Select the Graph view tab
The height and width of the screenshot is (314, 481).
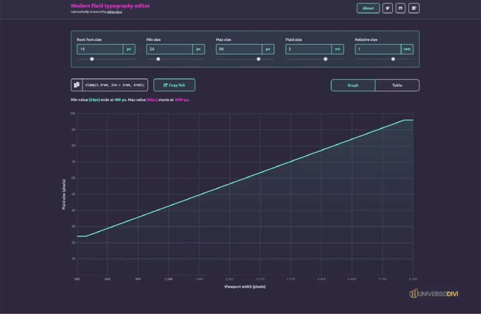[353, 85]
